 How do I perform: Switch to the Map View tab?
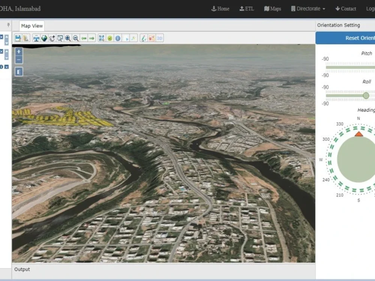(31, 25)
